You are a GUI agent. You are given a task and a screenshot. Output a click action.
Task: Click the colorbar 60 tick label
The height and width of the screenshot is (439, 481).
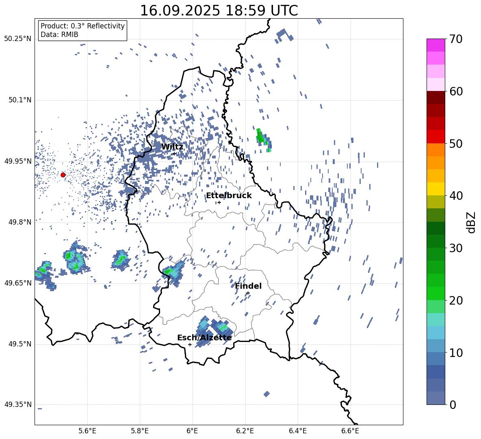(x=456, y=91)
